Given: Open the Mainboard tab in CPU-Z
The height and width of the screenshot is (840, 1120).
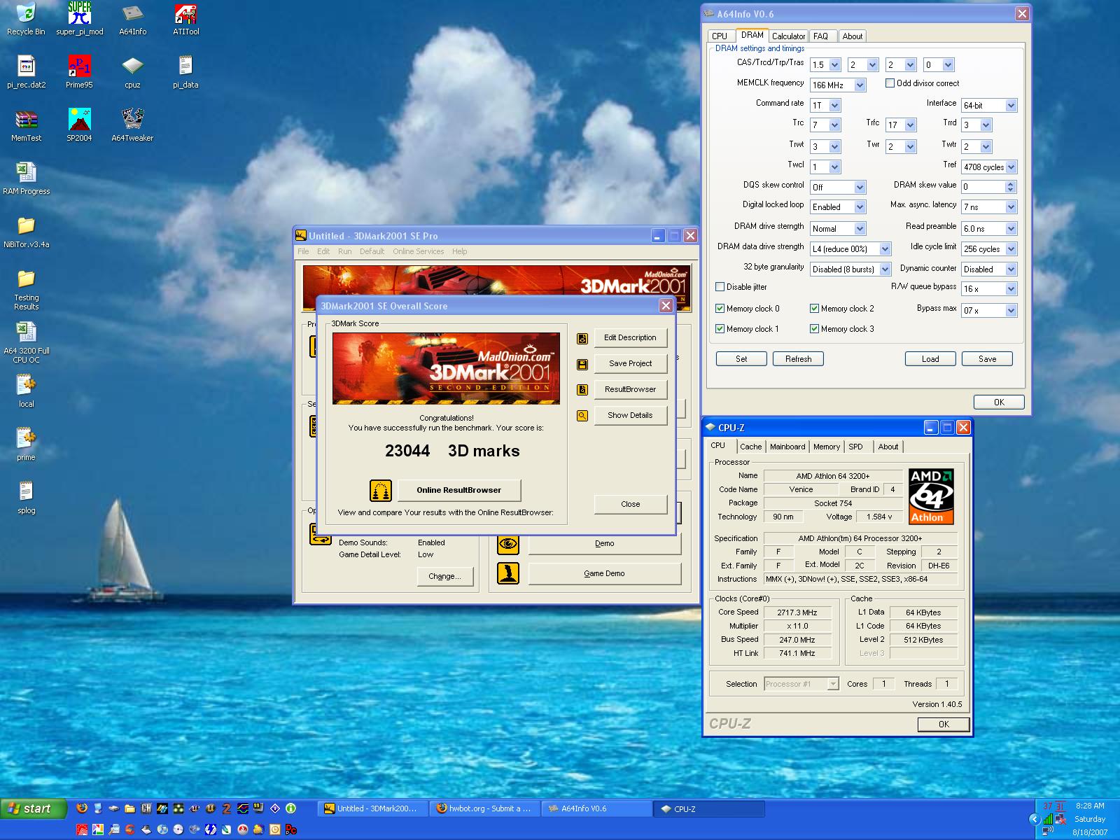Looking at the screenshot, I should [x=787, y=447].
